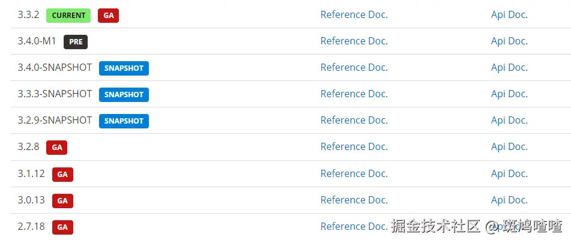Click the GA badge beside 3.3.2
The image size is (571, 243).
click(108, 16)
